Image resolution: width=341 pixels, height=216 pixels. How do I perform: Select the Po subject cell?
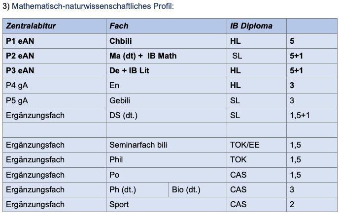[167, 175]
